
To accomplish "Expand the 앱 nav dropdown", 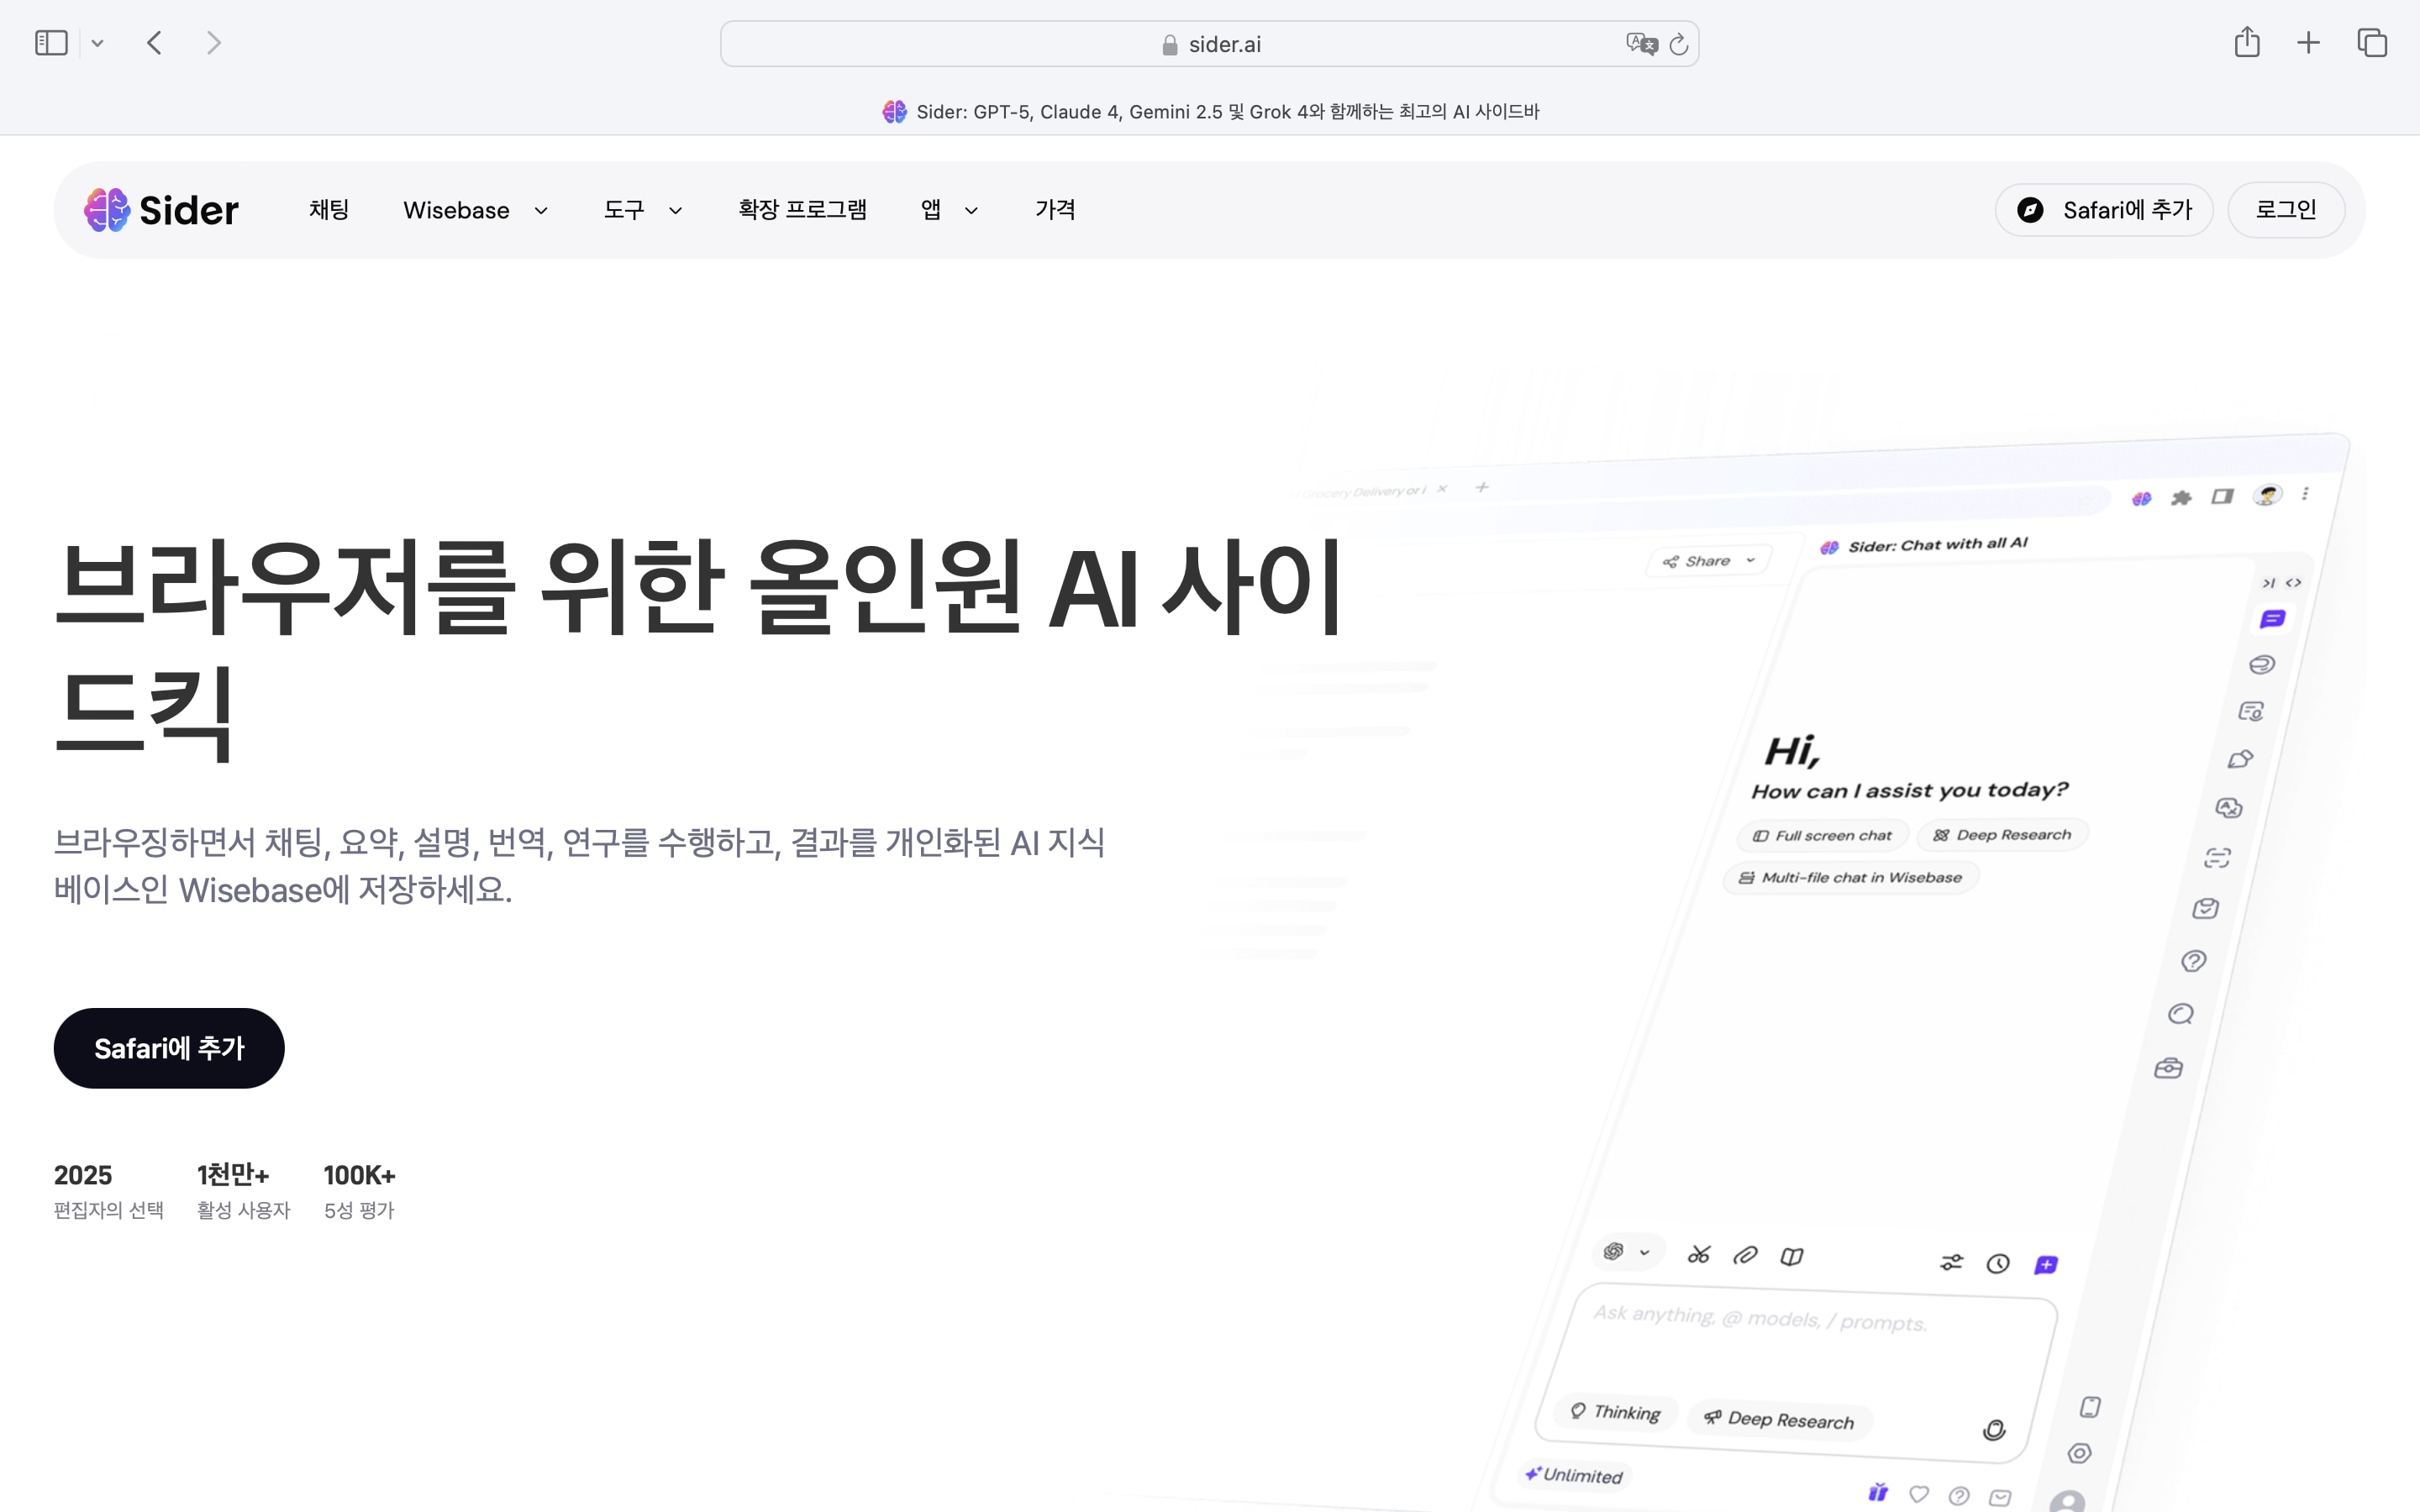I will (x=949, y=210).
